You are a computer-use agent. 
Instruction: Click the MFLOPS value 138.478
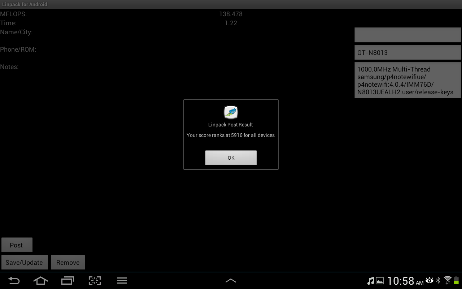[x=231, y=14]
